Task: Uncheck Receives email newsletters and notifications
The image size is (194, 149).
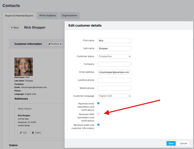Action: coord(98,103)
